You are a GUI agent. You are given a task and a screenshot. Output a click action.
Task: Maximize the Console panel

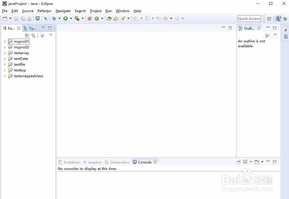[275, 162]
